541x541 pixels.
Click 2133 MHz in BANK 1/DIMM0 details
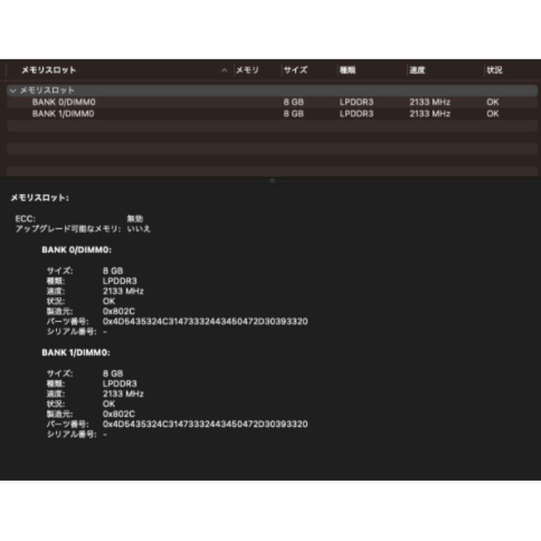(123, 394)
